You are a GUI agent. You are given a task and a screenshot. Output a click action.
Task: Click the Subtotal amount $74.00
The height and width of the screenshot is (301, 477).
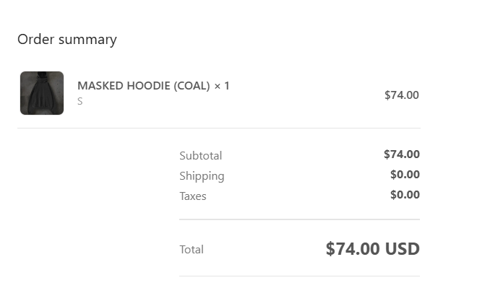[401, 154]
